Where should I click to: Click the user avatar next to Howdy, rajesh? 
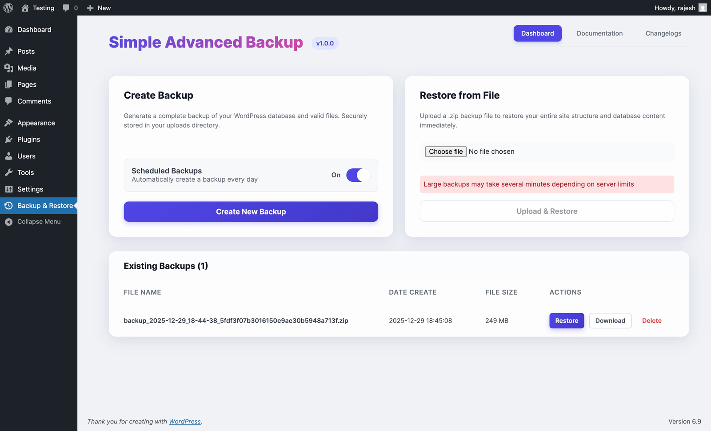703,8
